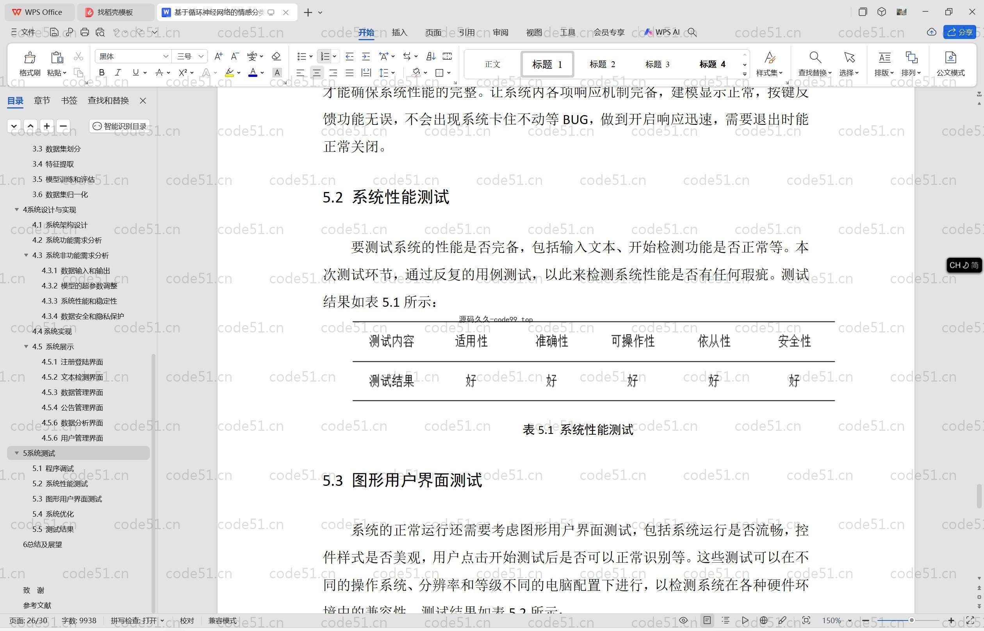Click the search magnifier next to WPS AI
The width and height of the screenshot is (984, 631).
click(x=692, y=32)
